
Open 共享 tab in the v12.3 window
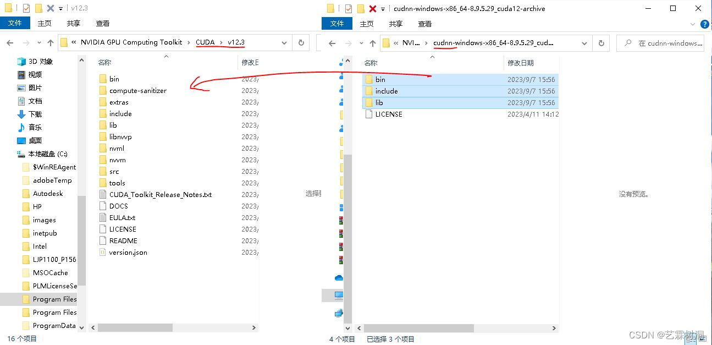73,23
